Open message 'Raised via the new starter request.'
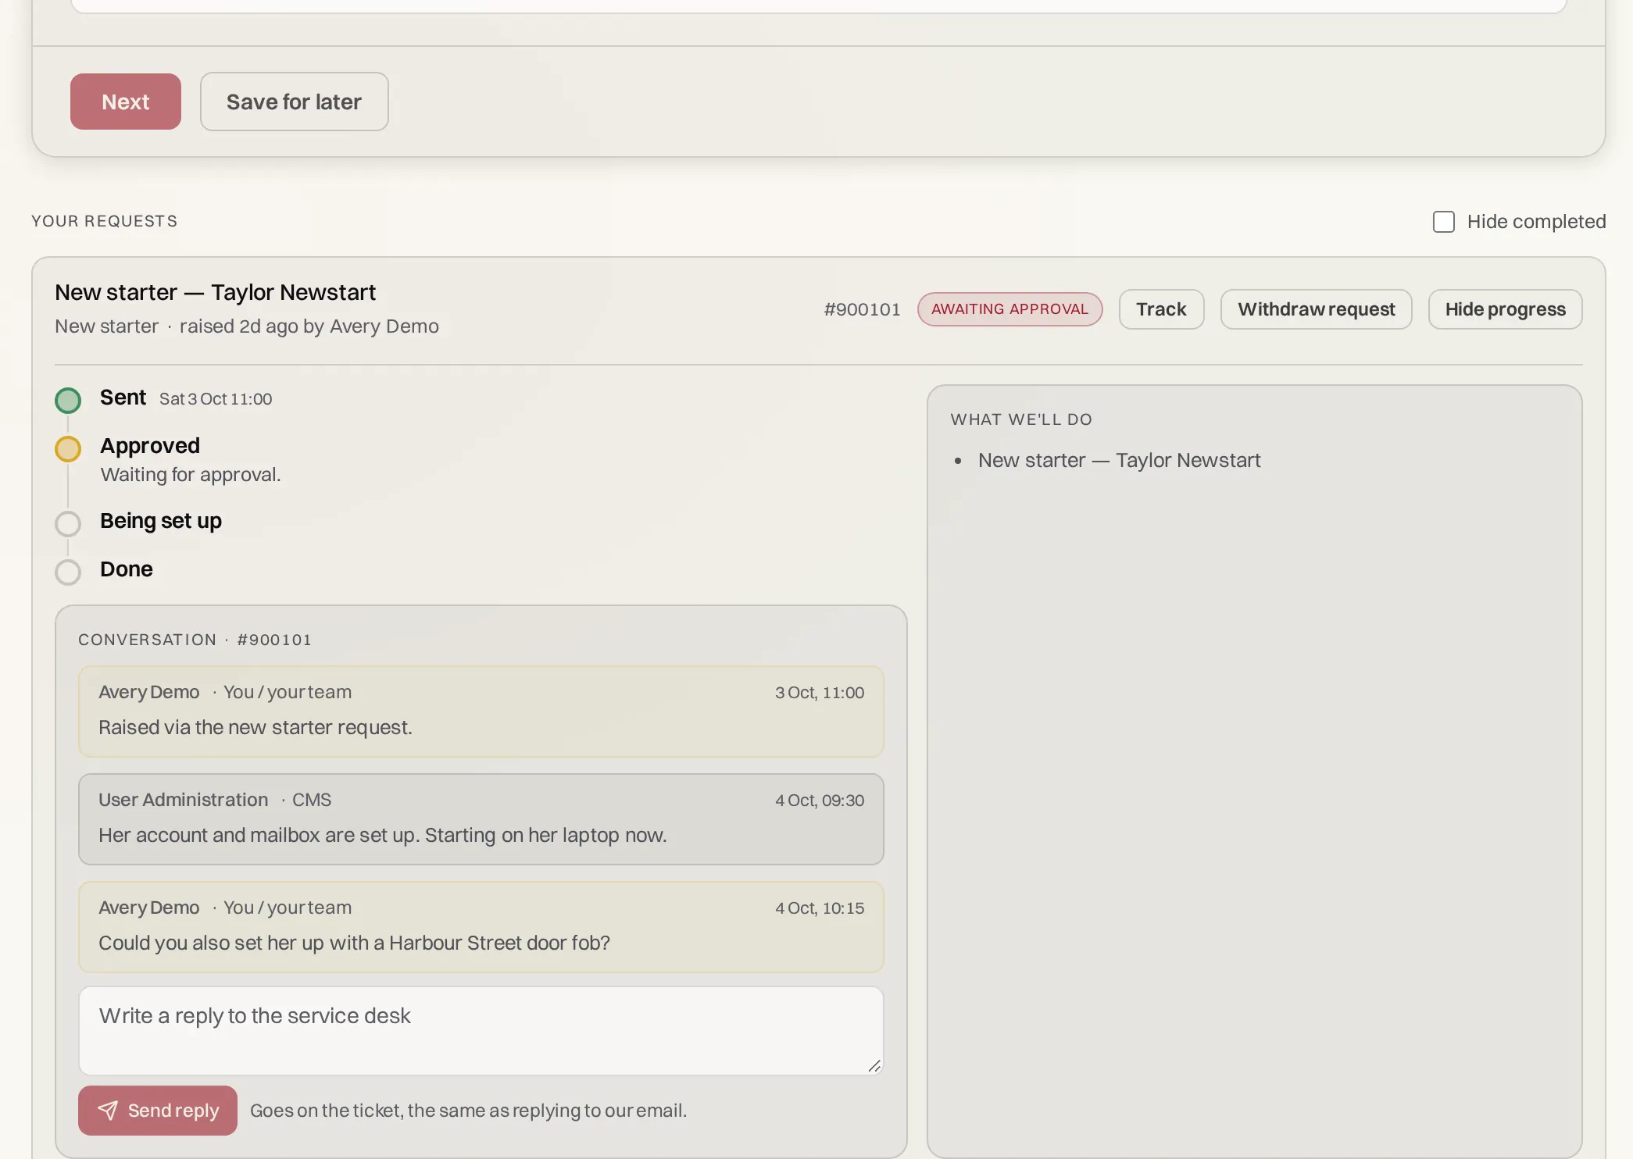Screen dimensions: 1633x1159 (x=481, y=711)
